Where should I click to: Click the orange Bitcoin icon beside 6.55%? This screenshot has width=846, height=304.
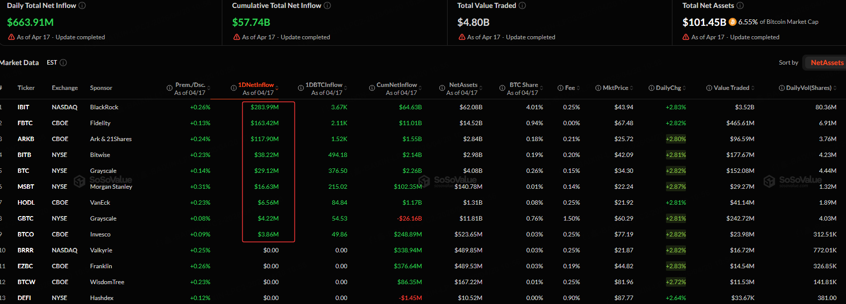coord(732,22)
